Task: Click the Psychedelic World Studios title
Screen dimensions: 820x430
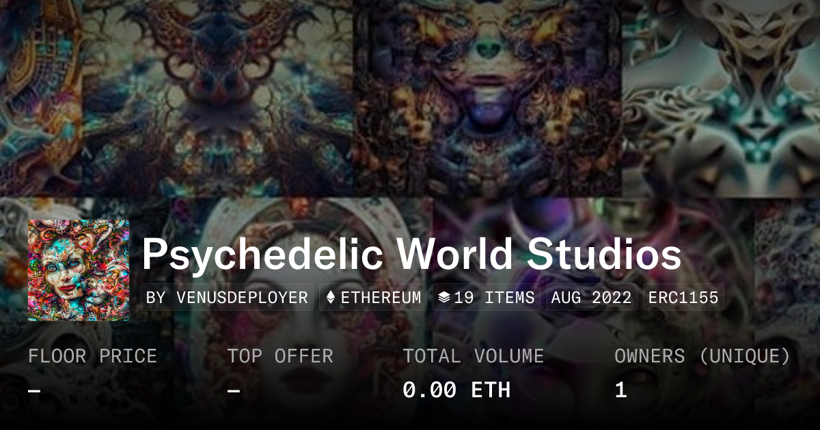Action: tap(411, 254)
